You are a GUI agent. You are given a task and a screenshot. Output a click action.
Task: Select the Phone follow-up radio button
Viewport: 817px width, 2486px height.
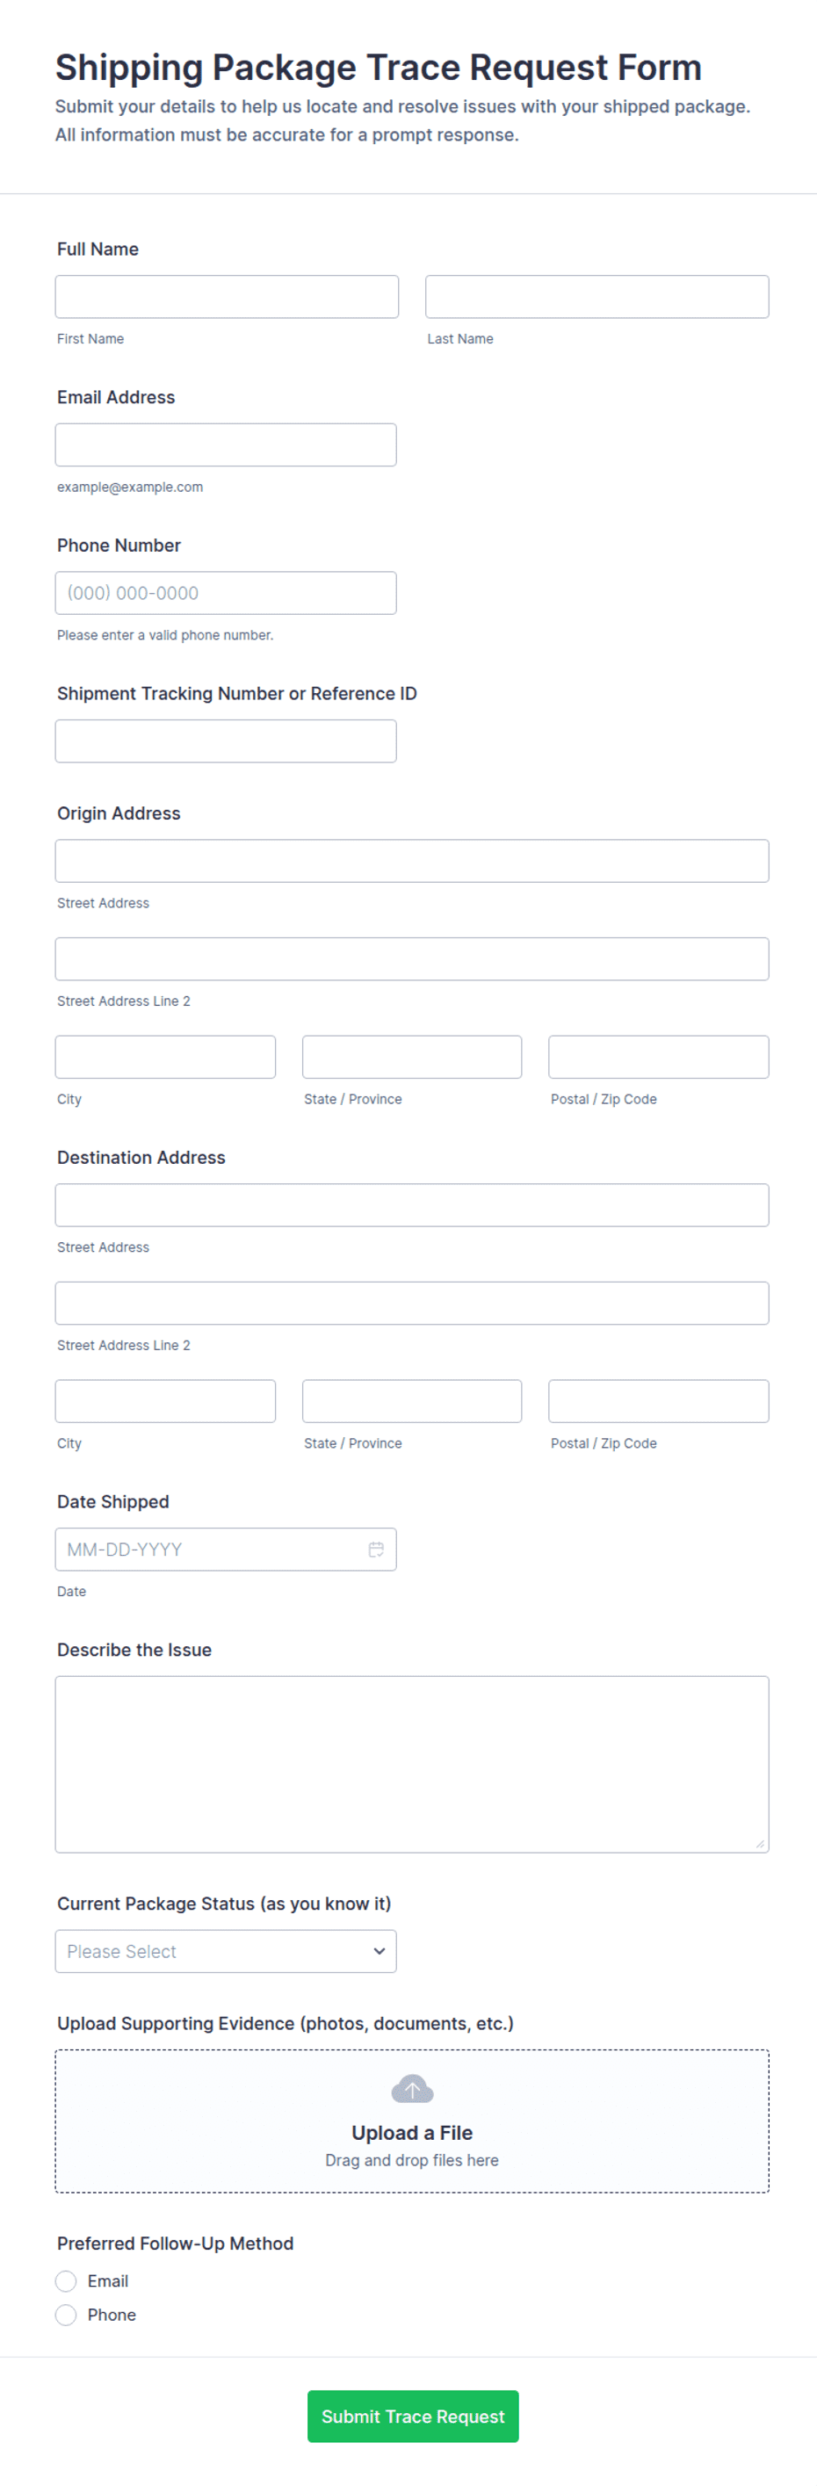66,2314
